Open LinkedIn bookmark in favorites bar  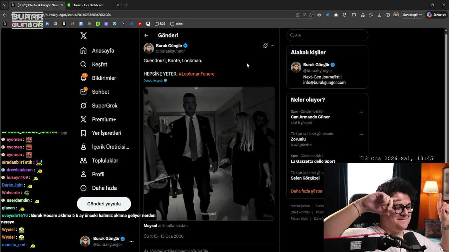[x=47, y=24]
